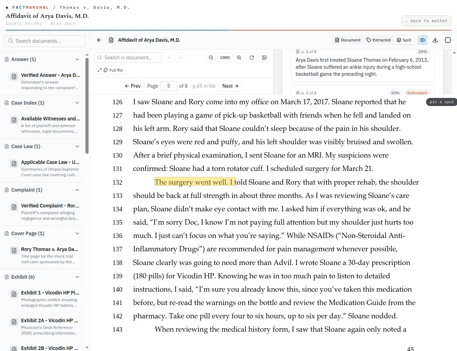Click the Verified Complaint document icon
The width and height of the screenshot is (457, 351).
click(x=14, y=207)
